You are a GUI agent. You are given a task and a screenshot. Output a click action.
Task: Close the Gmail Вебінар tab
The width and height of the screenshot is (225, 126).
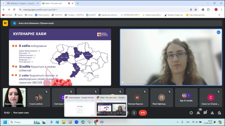point(38,3)
